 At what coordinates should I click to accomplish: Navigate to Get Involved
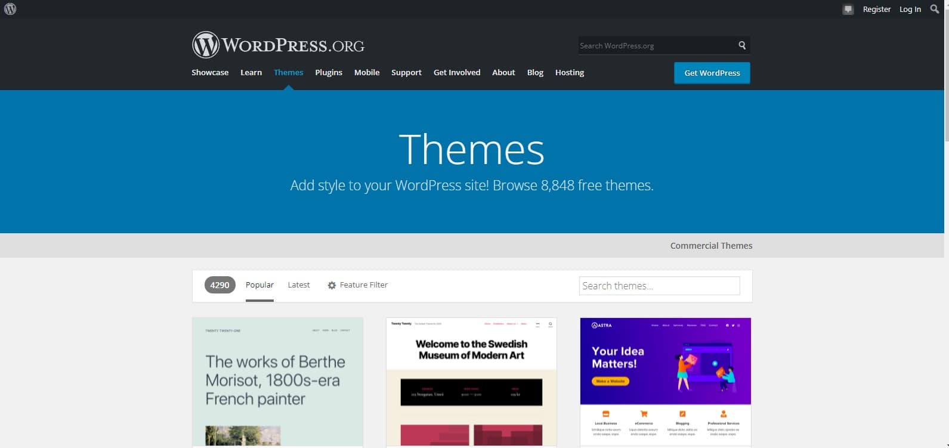457,72
